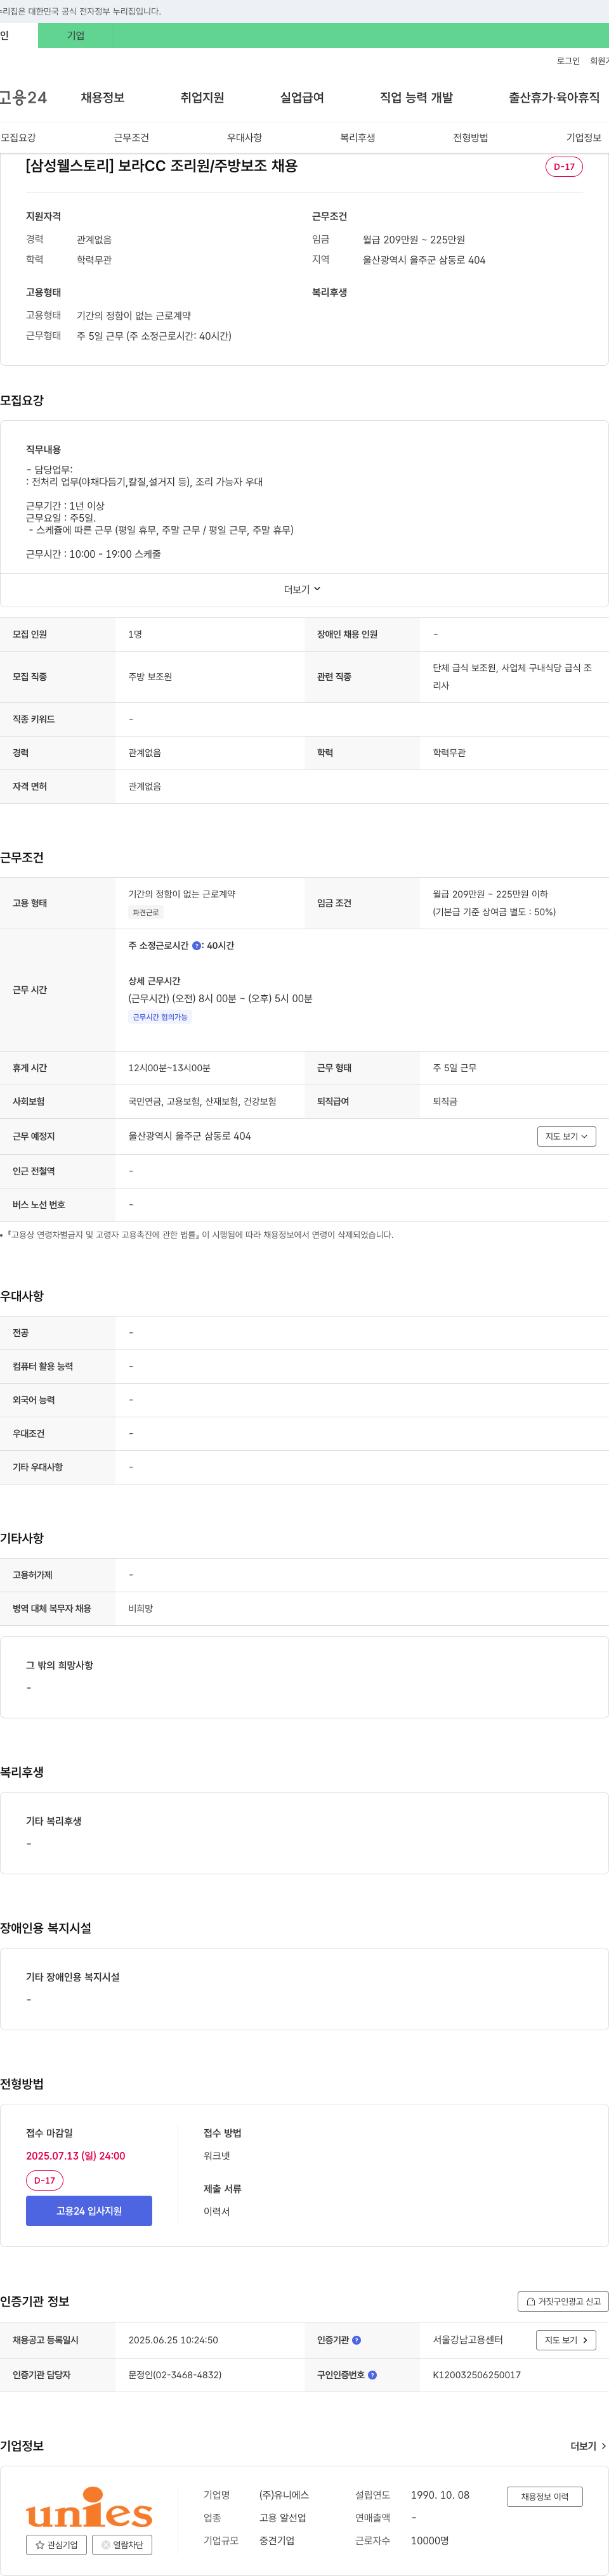Open the 취업지원 main menu
609x2576 pixels.
pyautogui.click(x=202, y=98)
